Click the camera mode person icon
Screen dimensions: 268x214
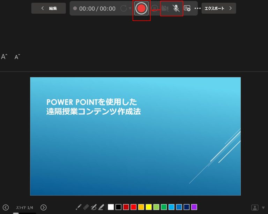[x=255, y=207]
